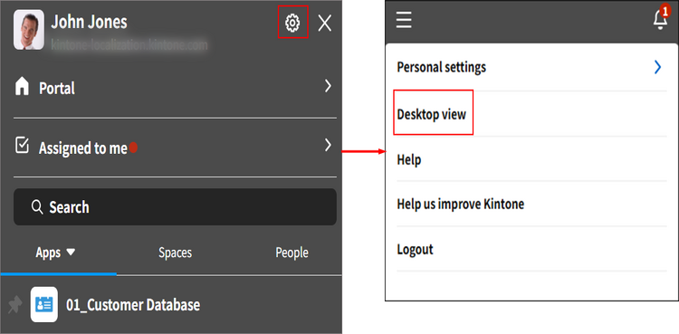
Task: Close the side menu with X
Action: point(324,23)
